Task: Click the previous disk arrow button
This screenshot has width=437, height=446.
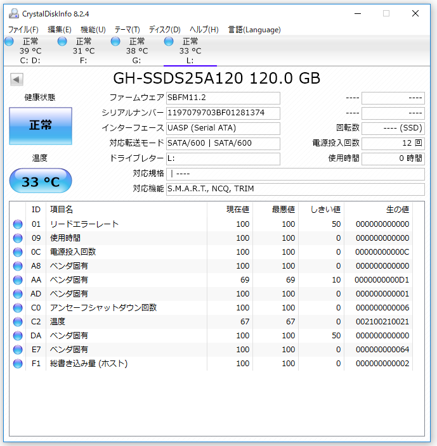Action: pos(16,79)
